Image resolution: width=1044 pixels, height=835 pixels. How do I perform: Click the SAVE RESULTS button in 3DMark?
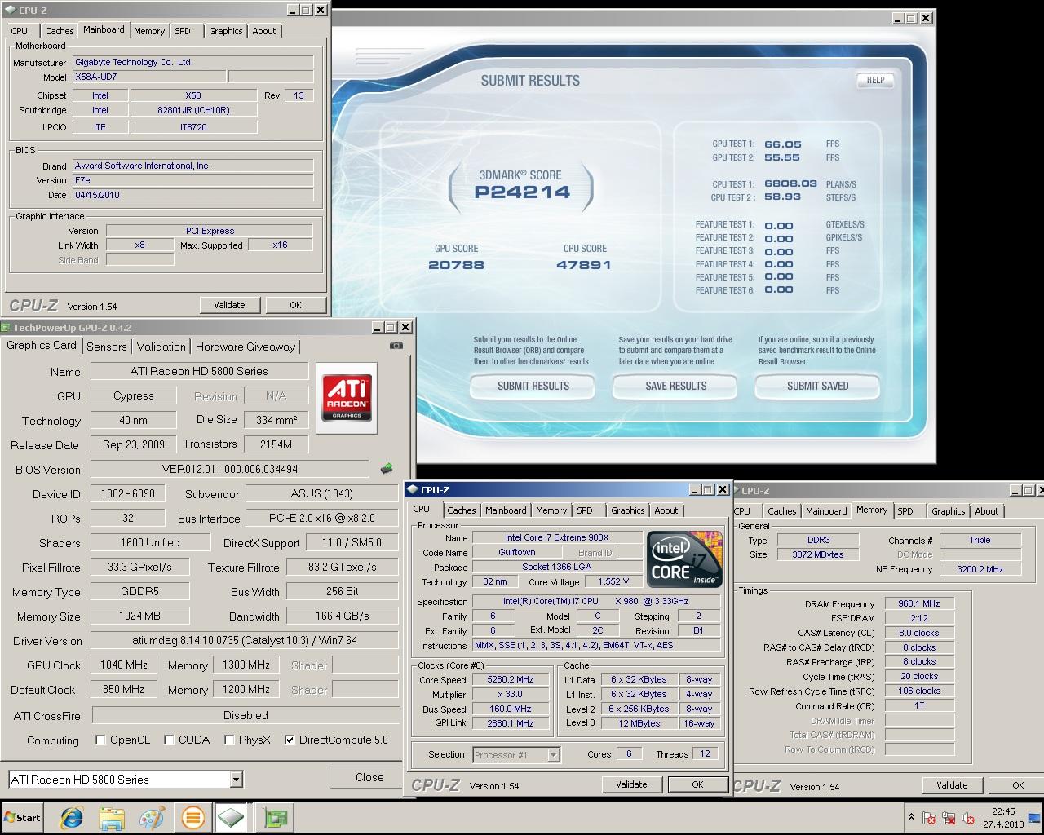676,387
